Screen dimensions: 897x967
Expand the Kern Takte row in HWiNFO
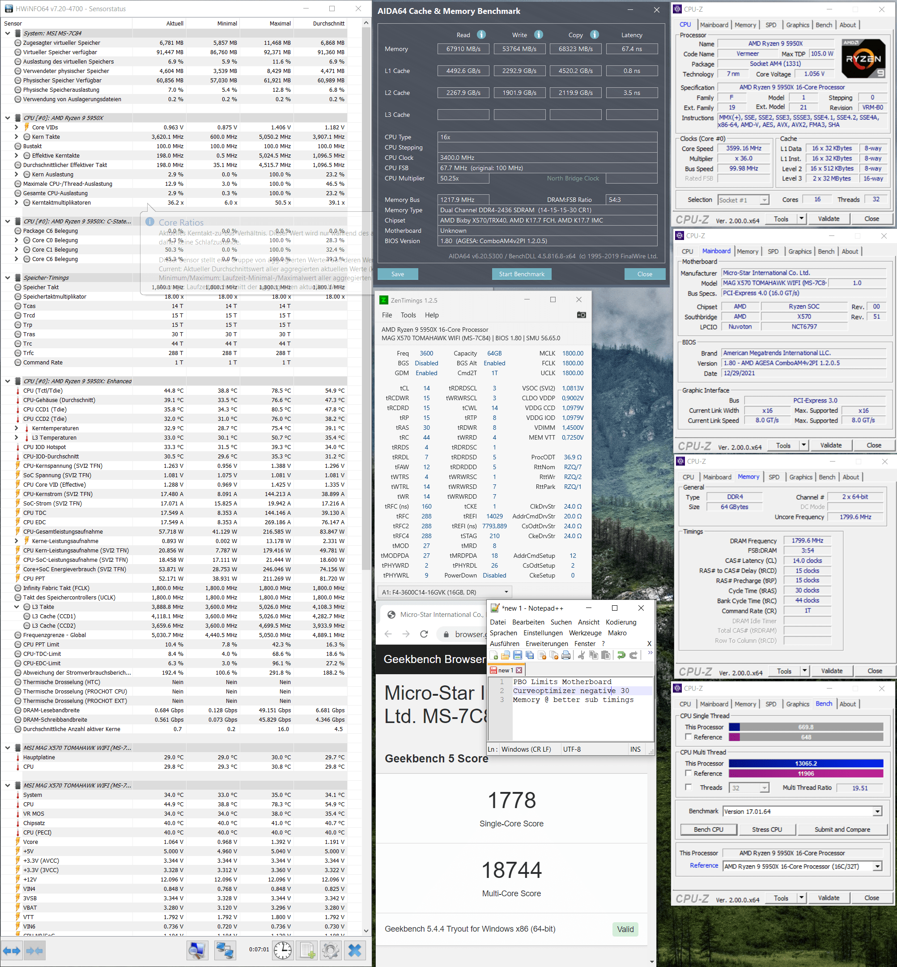[16, 137]
